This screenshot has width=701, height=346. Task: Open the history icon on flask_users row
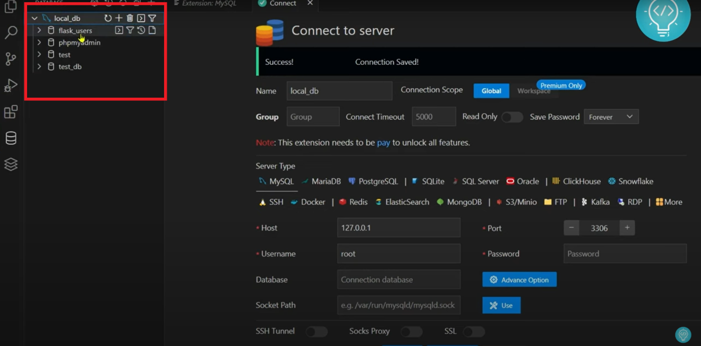click(141, 30)
